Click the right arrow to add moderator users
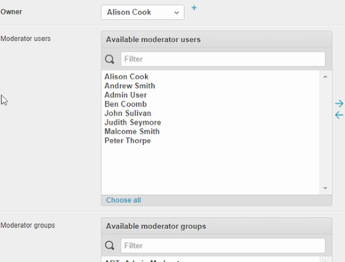 tap(339, 104)
